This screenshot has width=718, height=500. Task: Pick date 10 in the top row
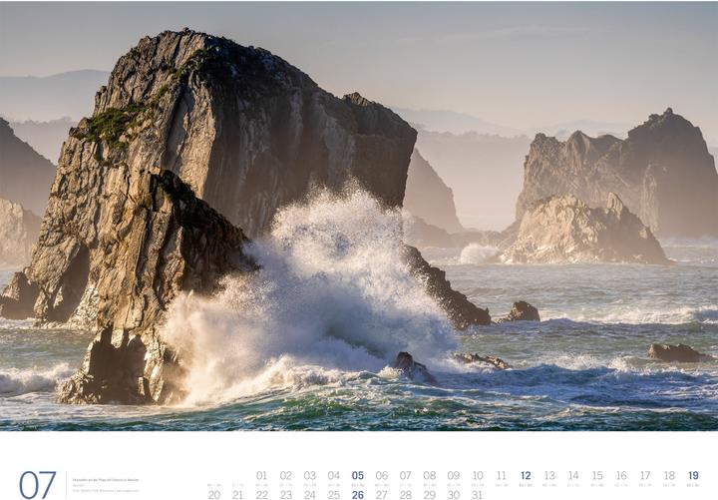point(478,476)
